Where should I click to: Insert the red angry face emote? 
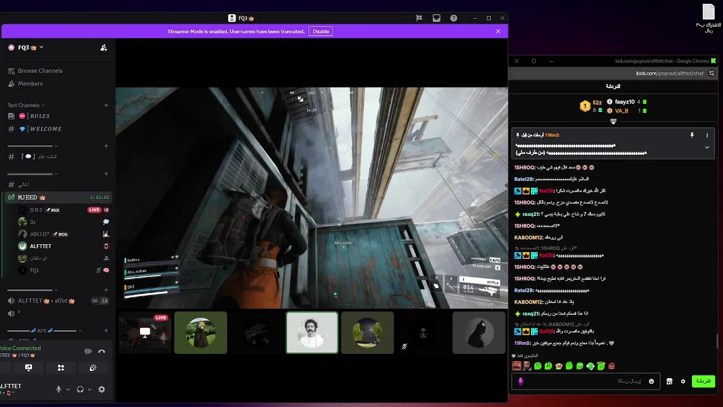pos(612,366)
